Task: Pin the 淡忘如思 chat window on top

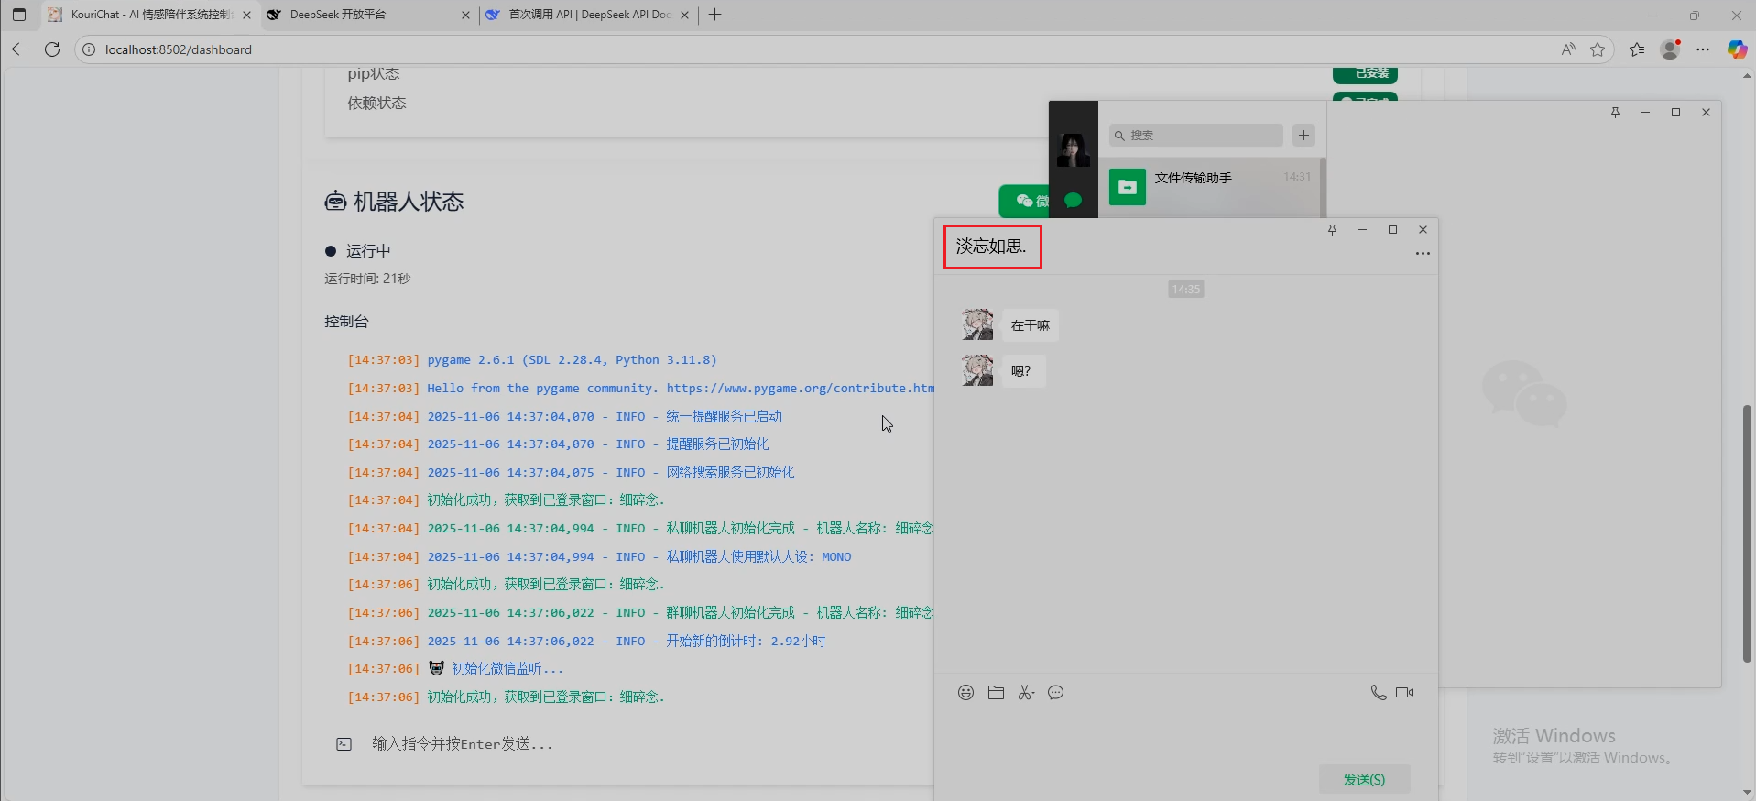Action: (1333, 230)
